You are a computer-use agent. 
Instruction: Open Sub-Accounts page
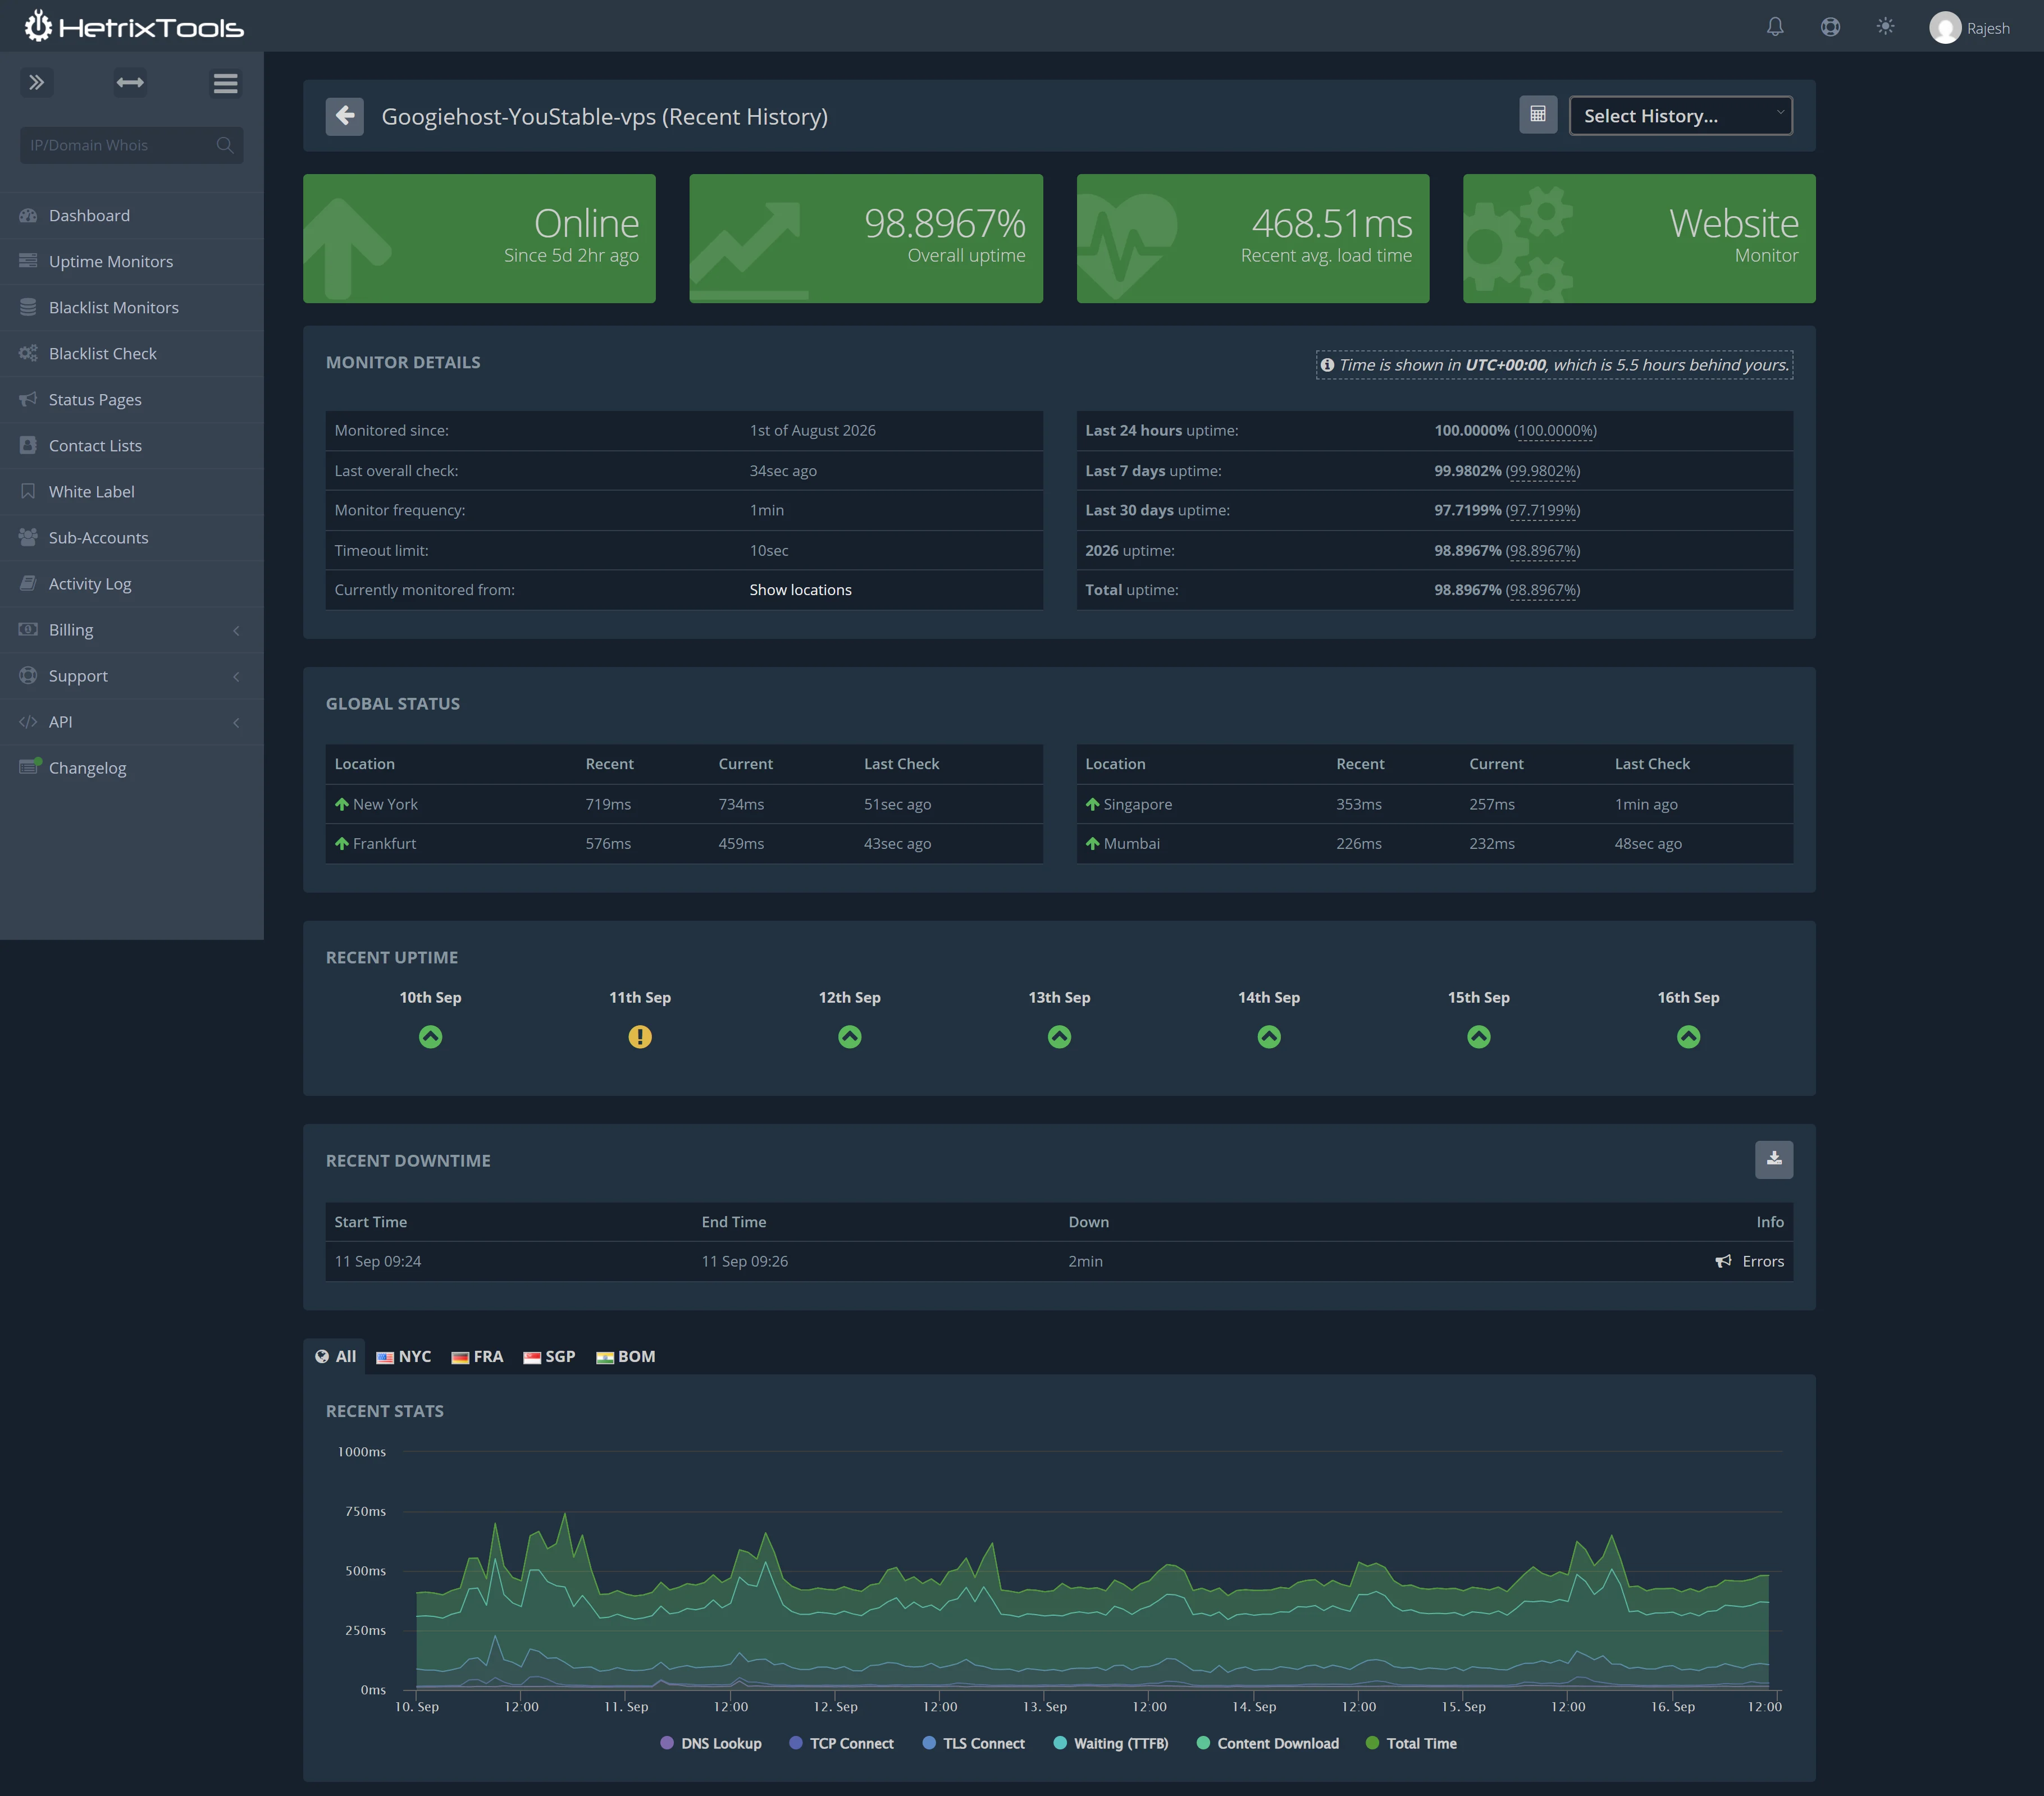tap(132, 537)
